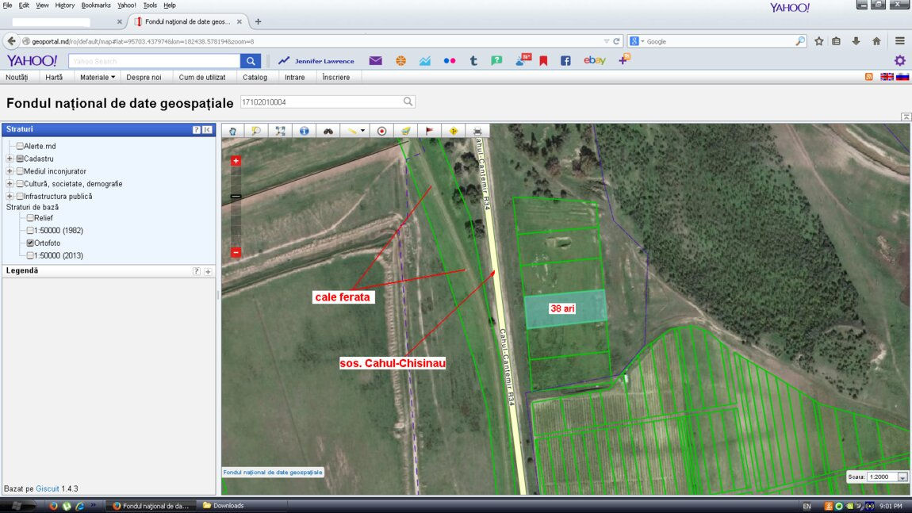Viewport: 912px width, 513px height.
Task: Open the Catalog menu item
Action: click(x=255, y=77)
